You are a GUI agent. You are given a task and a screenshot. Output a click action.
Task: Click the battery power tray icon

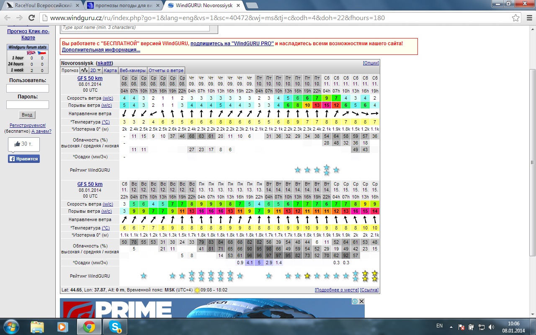(472, 327)
